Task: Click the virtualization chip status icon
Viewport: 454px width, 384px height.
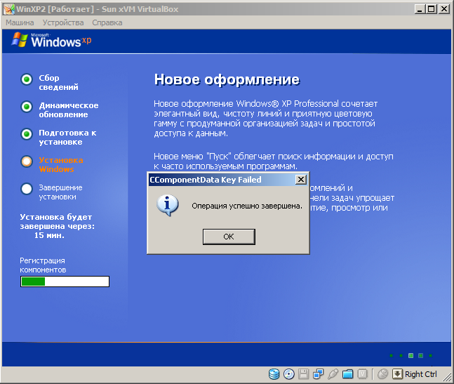Action: 362,374
